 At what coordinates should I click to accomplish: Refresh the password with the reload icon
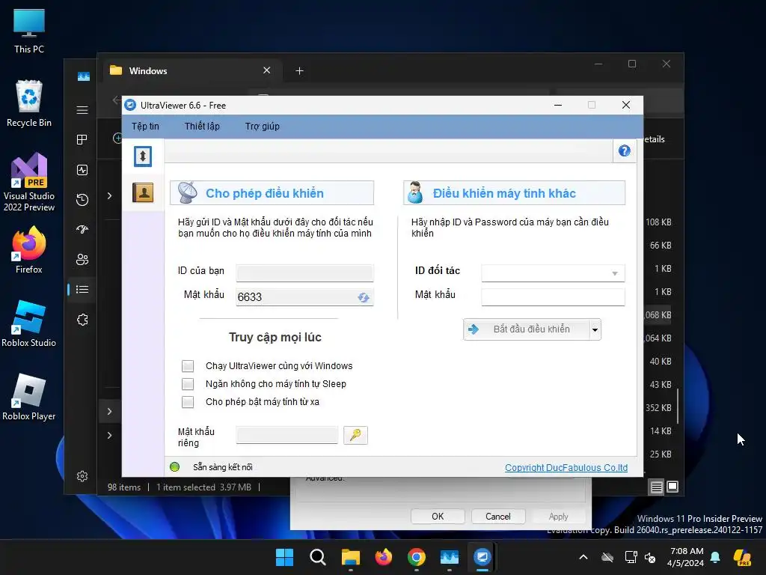tap(363, 297)
